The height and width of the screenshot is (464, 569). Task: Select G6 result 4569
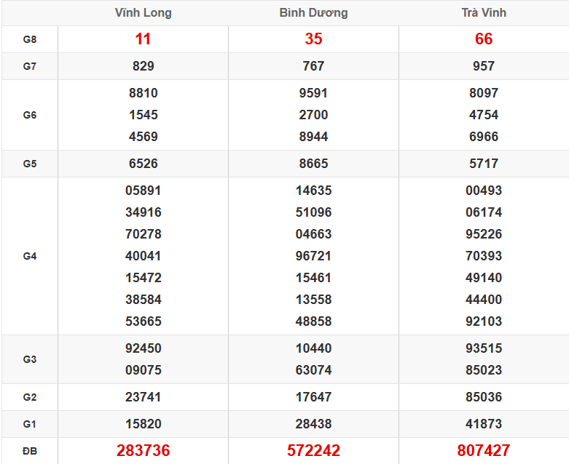coord(143,137)
